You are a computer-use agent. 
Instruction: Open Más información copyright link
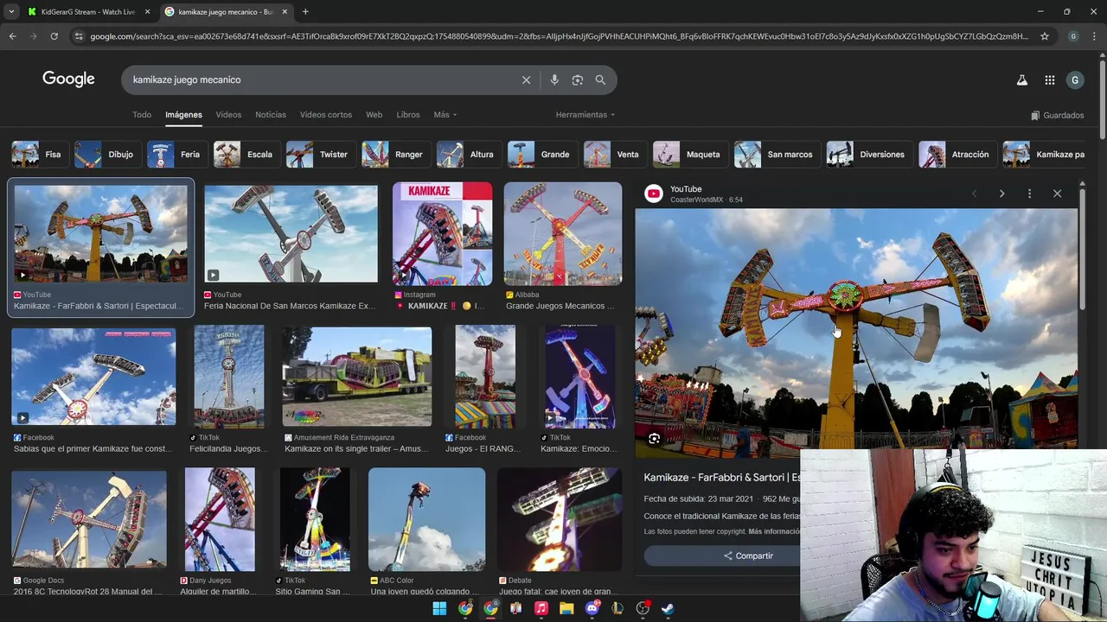click(x=774, y=531)
